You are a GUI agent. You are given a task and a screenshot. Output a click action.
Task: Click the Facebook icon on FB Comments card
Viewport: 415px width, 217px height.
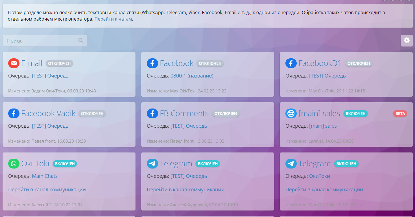click(152, 113)
